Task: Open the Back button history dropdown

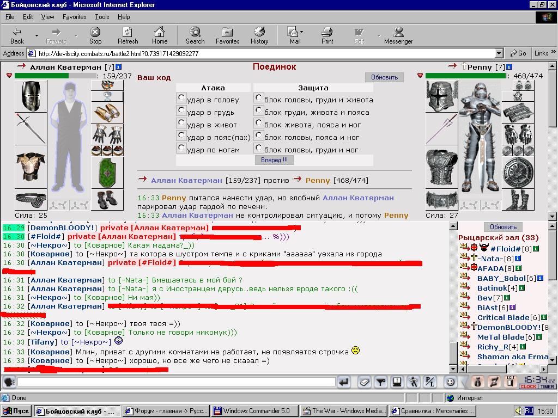Action: coord(37,35)
